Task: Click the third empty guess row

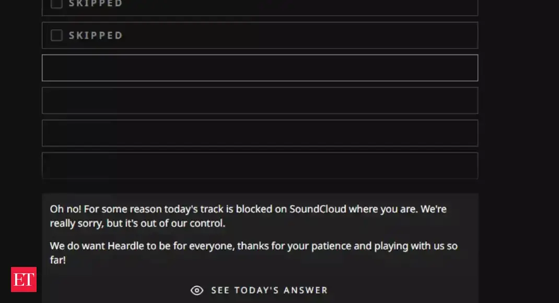Action: 260,133
